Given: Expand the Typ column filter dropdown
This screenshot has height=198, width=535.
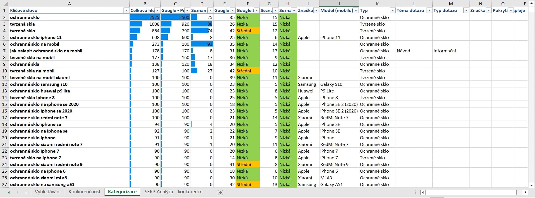Looking at the screenshot, I should 393,11.
